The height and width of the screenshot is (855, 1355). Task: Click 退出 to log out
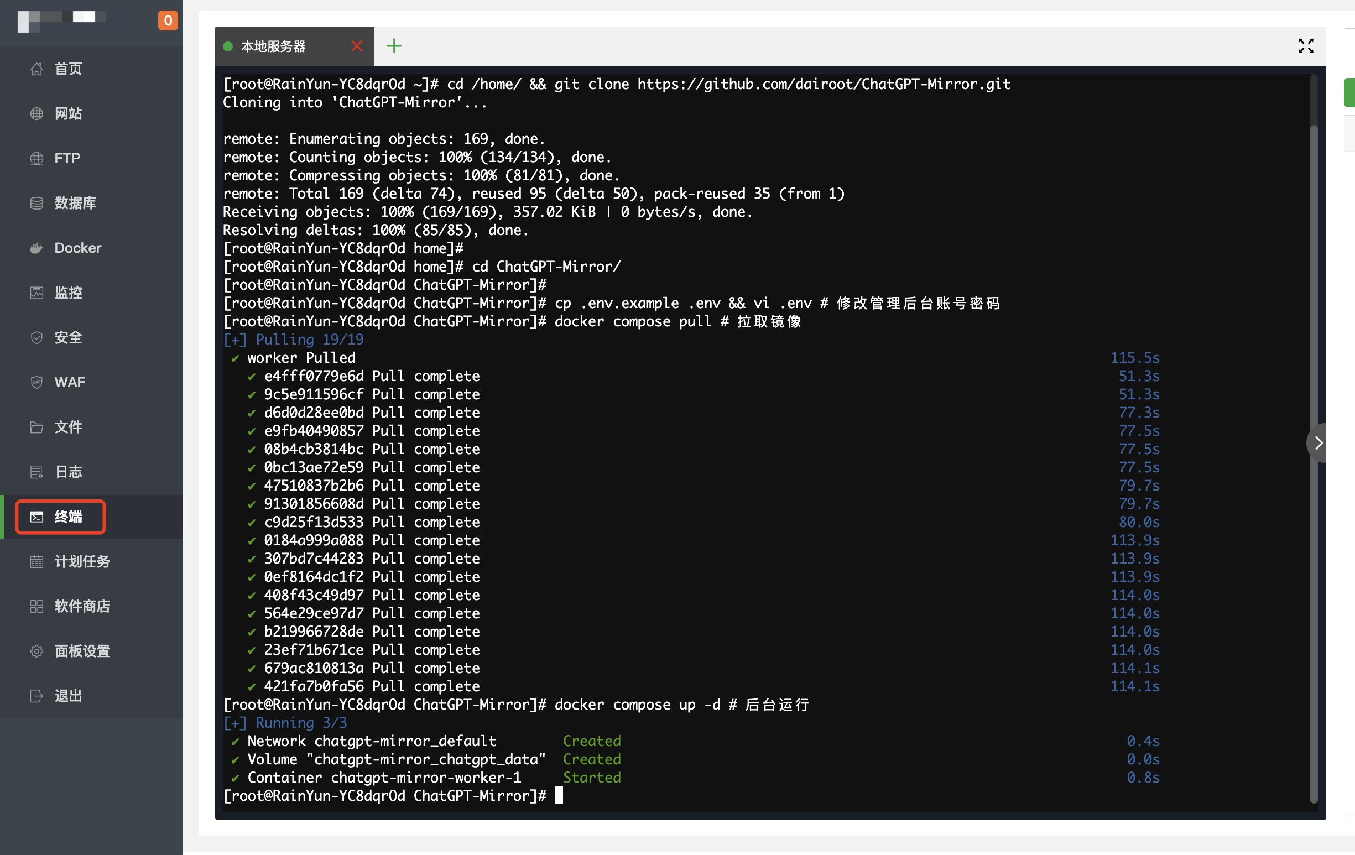[x=68, y=696]
